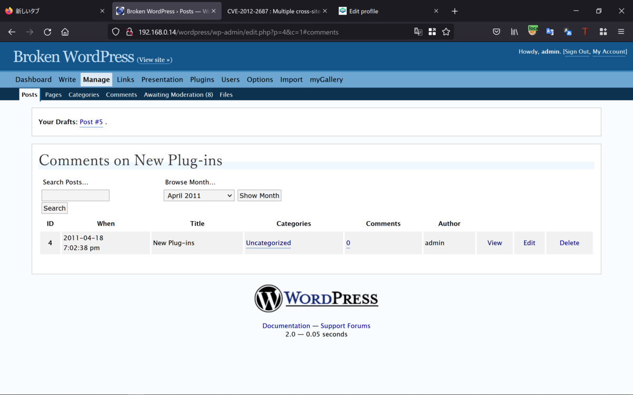Open the Presentation menu
Viewport: 633px width, 395px height.
[x=162, y=80]
